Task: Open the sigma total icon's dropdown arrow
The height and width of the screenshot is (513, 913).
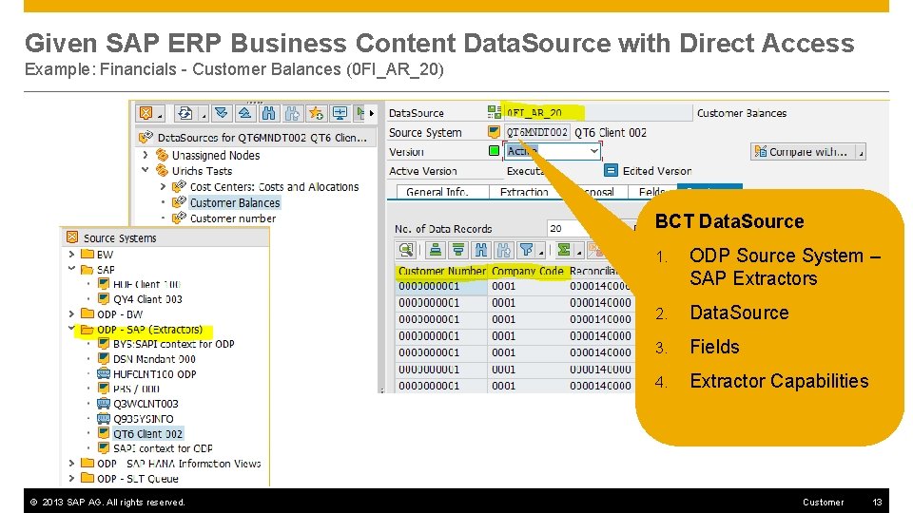Action: tap(578, 252)
